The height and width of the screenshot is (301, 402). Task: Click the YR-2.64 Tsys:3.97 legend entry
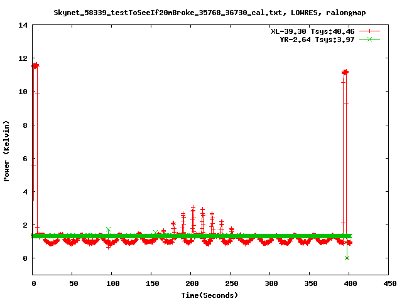click(x=317, y=40)
